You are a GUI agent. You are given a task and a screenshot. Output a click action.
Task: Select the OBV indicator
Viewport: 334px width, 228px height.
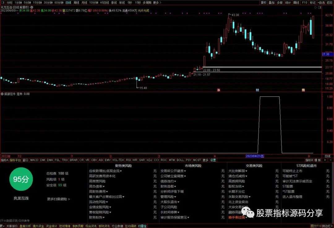94,160
